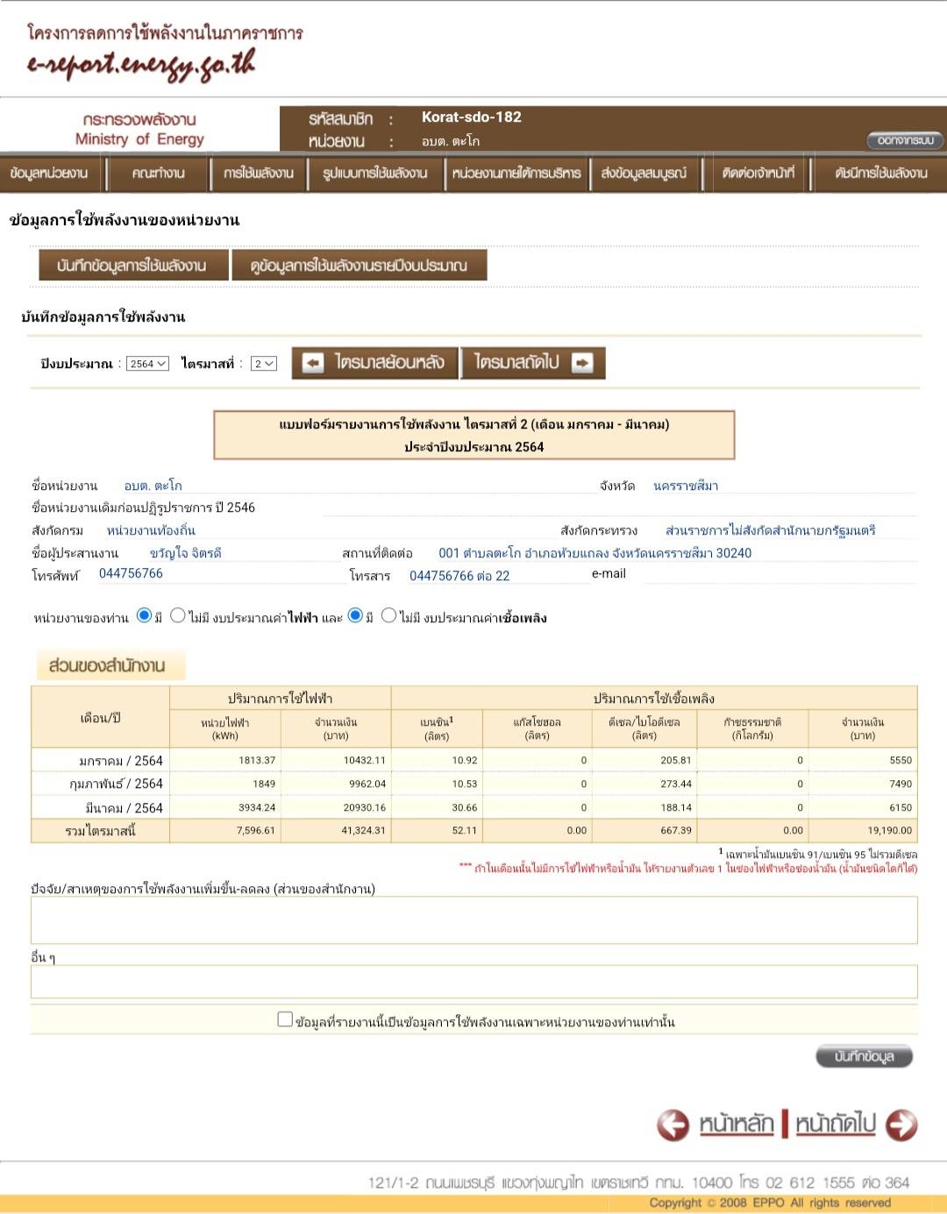Open the quarter number dropdown
Image resolution: width=947 pixels, height=1214 pixels.
point(263,364)
